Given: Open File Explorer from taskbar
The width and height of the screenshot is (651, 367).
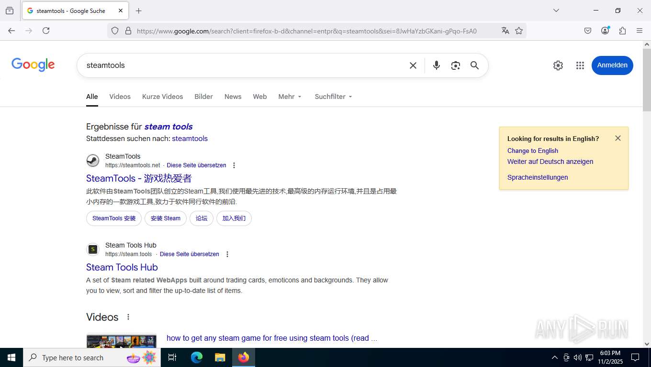Looking at the screenshot, I should [220, 357].
